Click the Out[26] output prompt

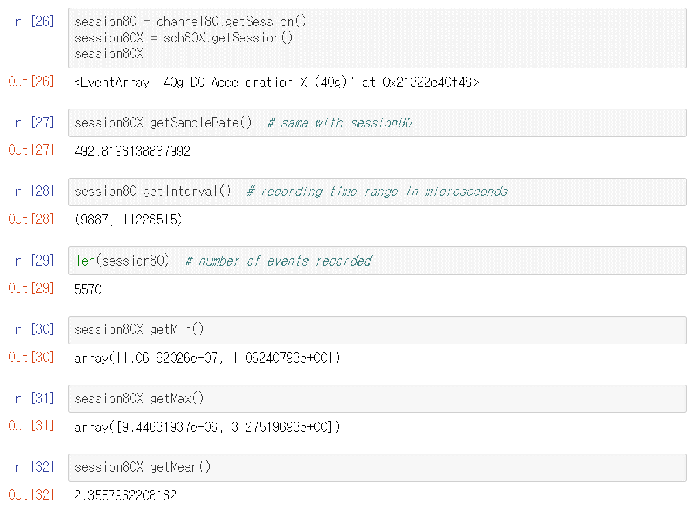point(32,82)
